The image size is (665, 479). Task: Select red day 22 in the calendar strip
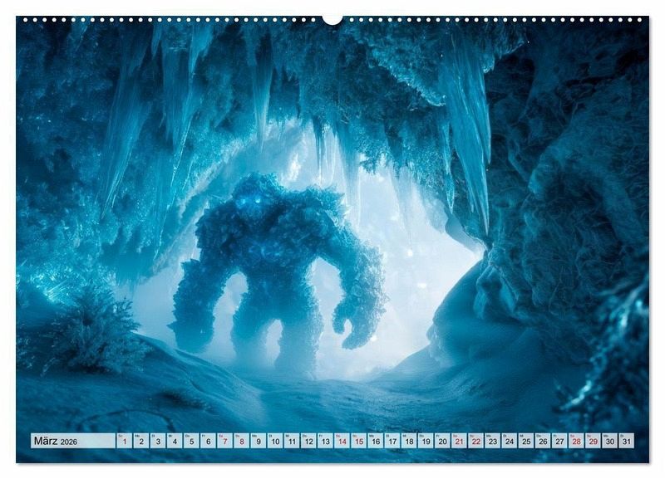coord(476,441)
